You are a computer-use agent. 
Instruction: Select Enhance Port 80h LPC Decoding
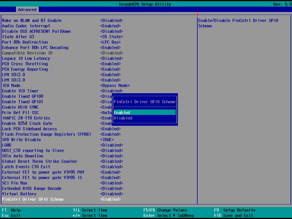click(35, 48)
